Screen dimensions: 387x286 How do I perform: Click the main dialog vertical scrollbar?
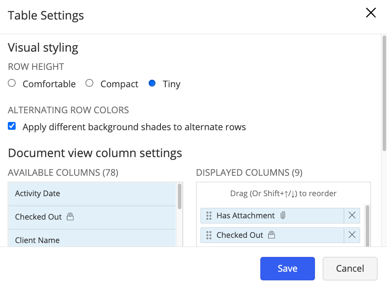(384, 93)
